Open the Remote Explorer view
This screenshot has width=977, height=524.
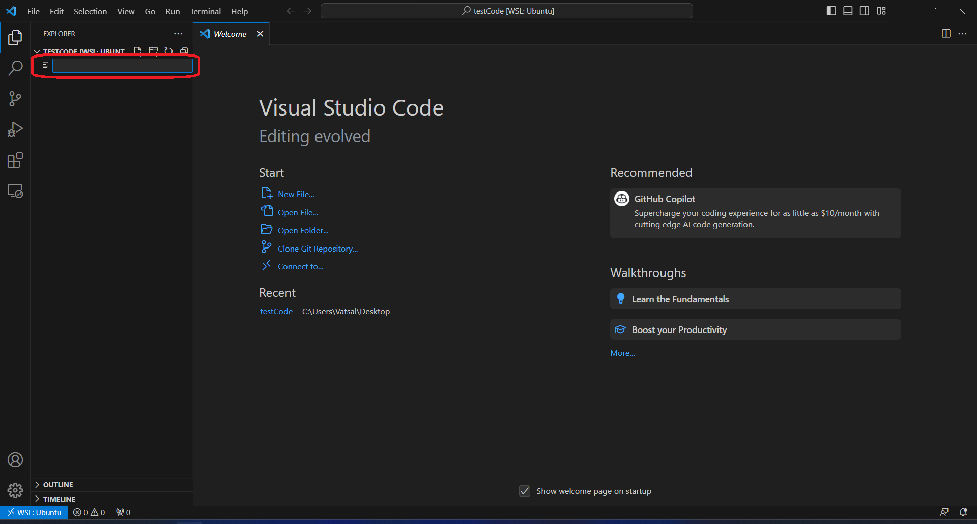(15, 191)
